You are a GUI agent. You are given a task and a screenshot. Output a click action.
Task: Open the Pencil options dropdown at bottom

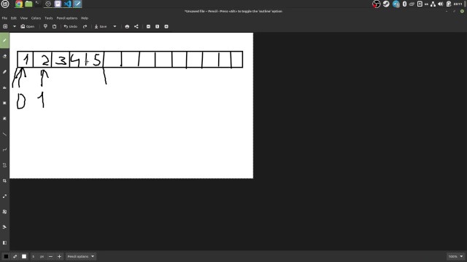tap(81, 256)
